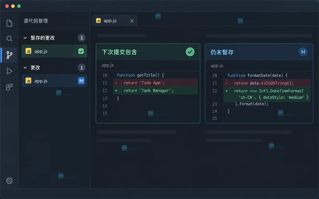Click closing brace on line 24
Viewport: 319px width, 199px height.
[228, 111]
